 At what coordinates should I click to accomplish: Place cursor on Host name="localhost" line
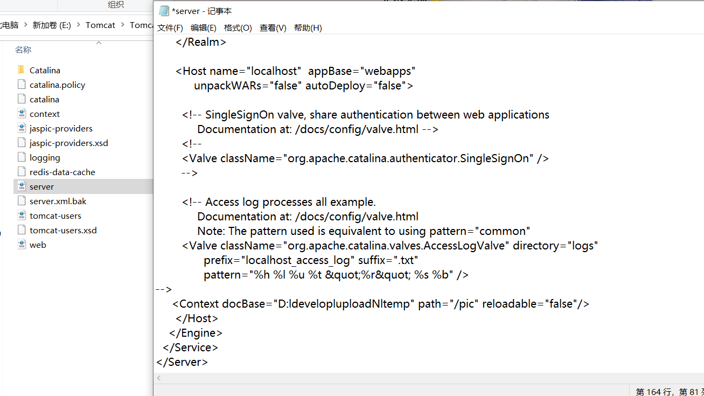[296, 71]
